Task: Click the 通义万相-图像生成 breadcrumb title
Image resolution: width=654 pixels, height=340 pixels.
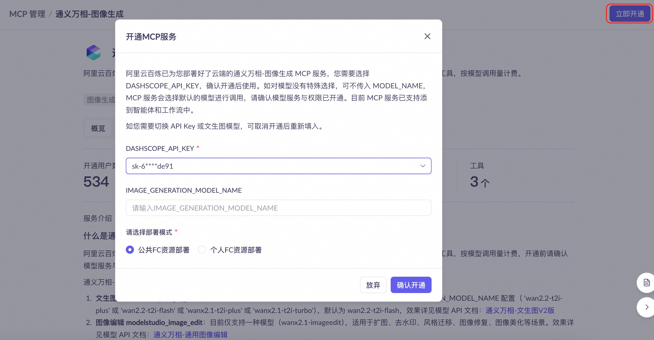Action: point(89,14)
